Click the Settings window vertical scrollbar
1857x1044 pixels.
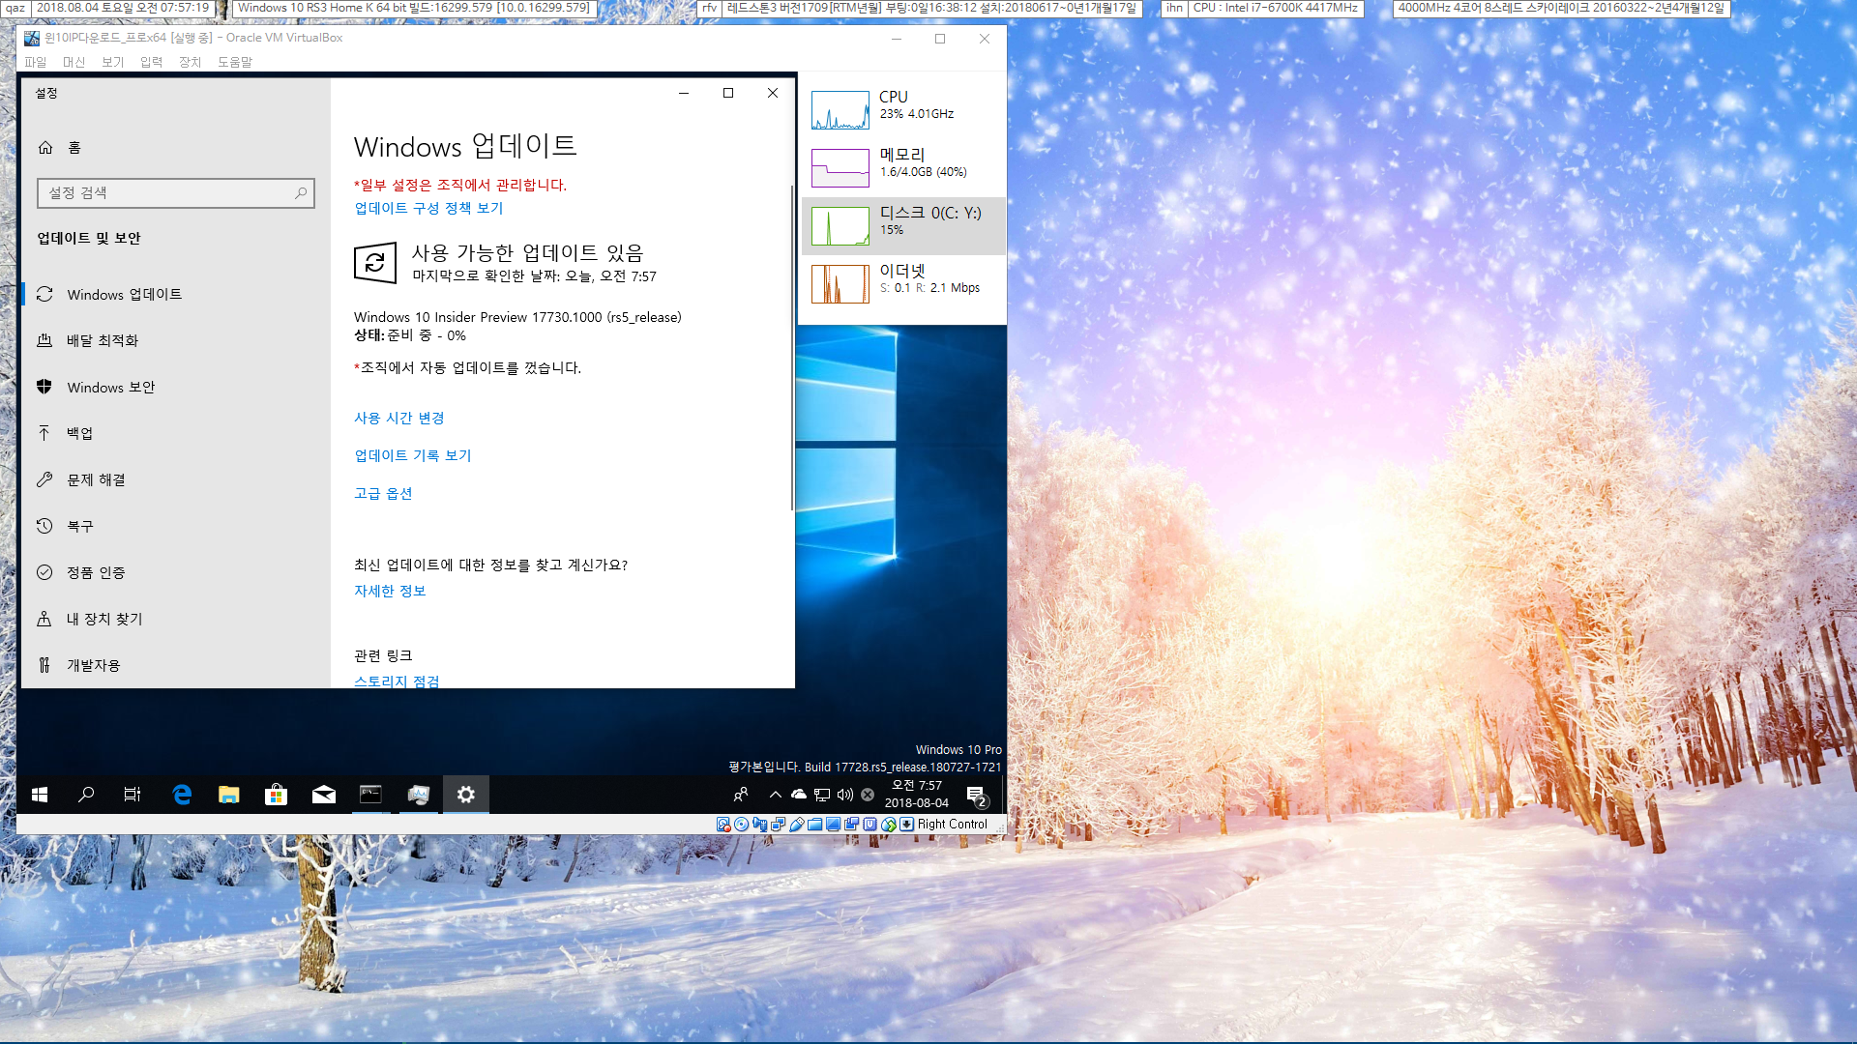pos(792,348)
